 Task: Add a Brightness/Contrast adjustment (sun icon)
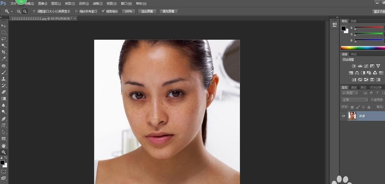pyautogui.click(x=353, y=66)
